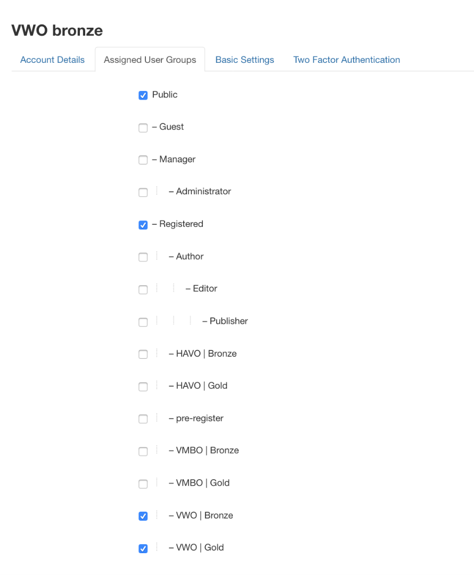Screen dimensions: 474x575
Task: Tick the Manager group checkbox
Action: click(143, 160)
